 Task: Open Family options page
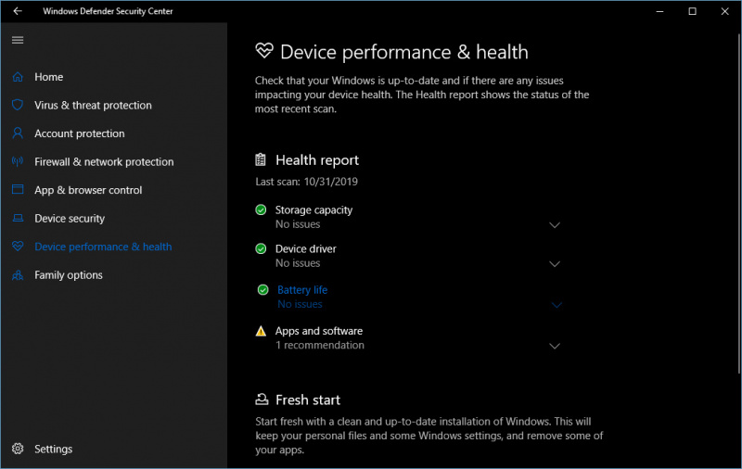(69, 275)
